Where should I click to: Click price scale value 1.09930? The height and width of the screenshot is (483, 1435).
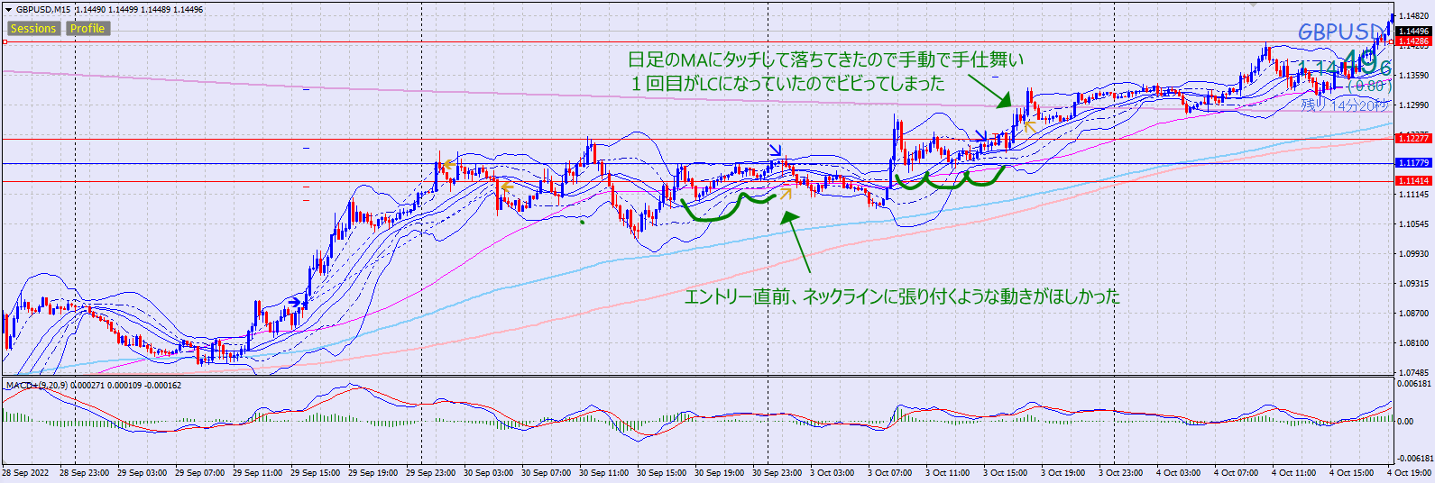click(x=1413, y=254)
